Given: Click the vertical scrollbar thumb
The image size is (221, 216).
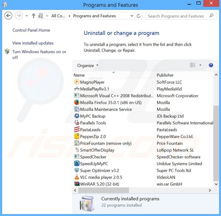Looking at the screenshot, I should (x=216, y=143).
